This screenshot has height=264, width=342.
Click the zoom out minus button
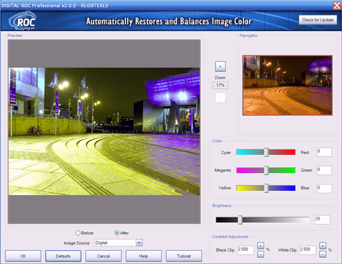click(221, 97)
